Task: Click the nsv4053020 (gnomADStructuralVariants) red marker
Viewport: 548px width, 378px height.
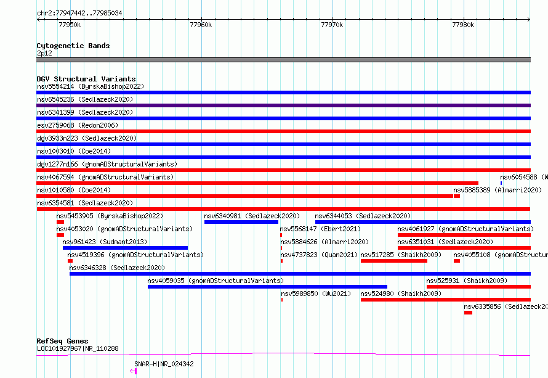Action: 60,235
